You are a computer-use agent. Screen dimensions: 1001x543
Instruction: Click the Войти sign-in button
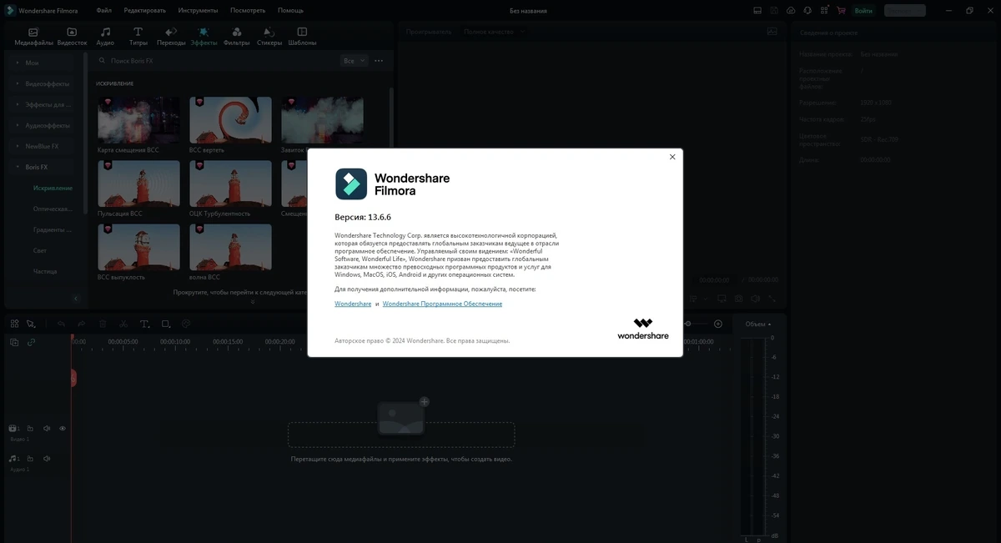pos(863,11)
